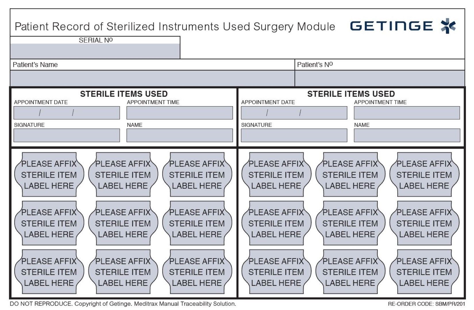474x310 pixels.
Task: Click the Serial No input field
Action: 95,51
